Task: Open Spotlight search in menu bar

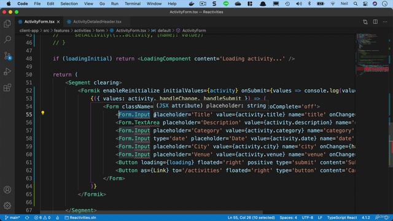Action: [x=356, y=4]
